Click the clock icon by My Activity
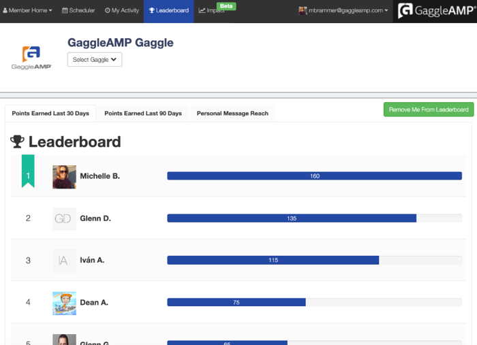 tap(108, 10)
